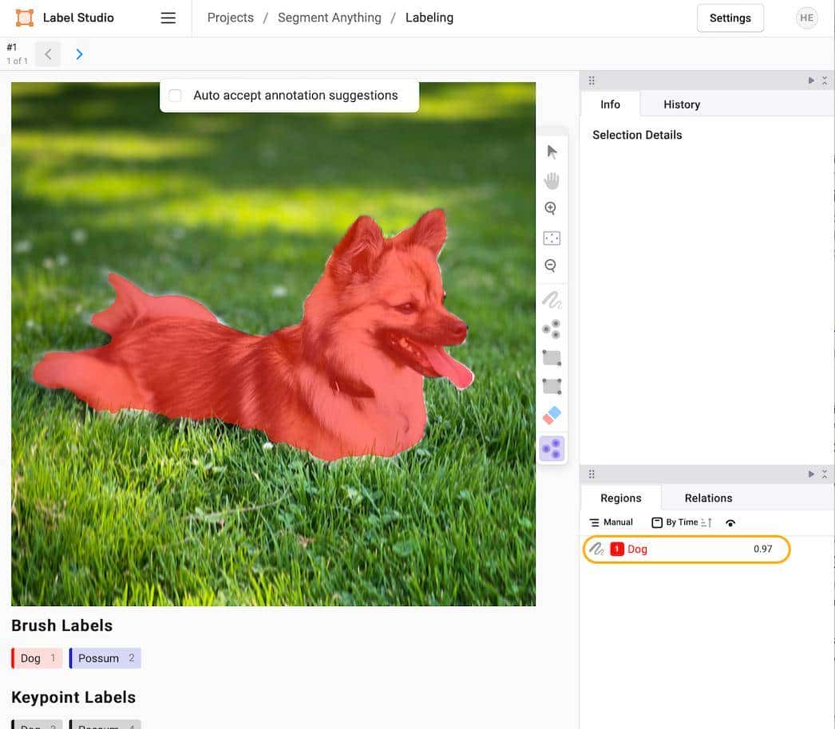The width and height of the screenshot is (835, 729).
Task: Switch to the History tab
Action: coord(681,104)
